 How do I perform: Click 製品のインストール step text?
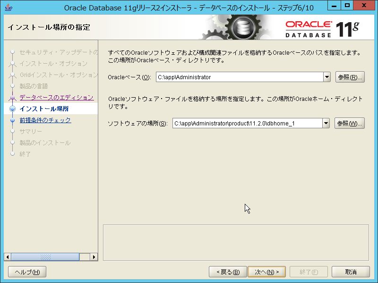(45, 143)
